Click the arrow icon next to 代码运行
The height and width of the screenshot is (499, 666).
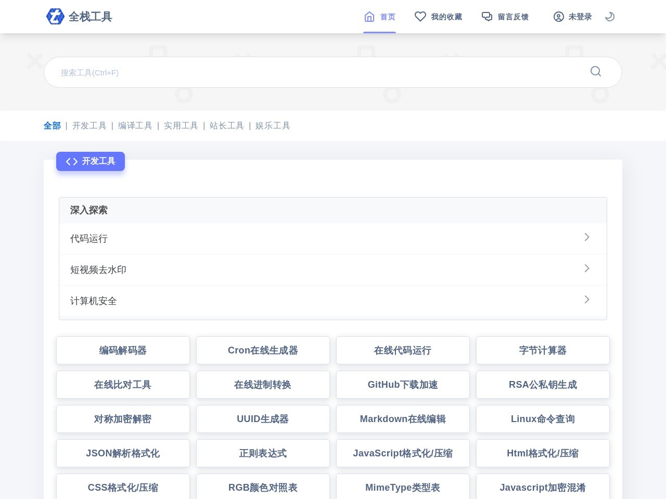587,238
